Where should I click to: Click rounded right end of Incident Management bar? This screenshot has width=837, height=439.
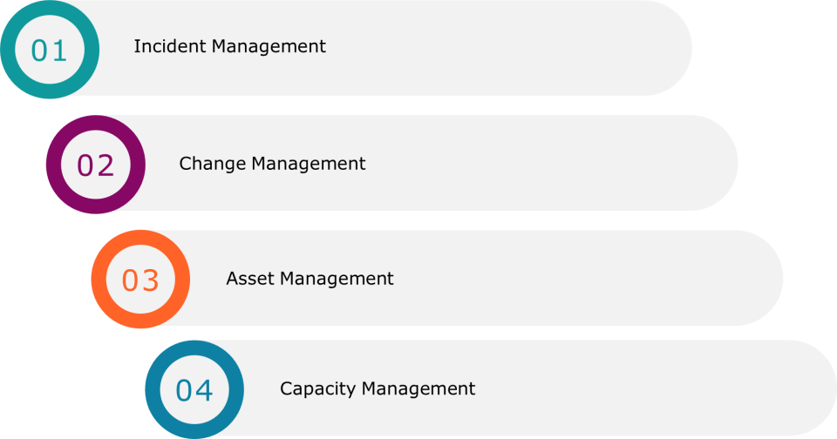pos(669,48)
